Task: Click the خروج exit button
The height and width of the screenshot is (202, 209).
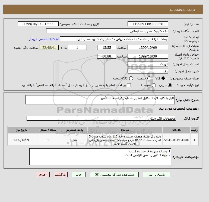Action: [x=43, y=175]
